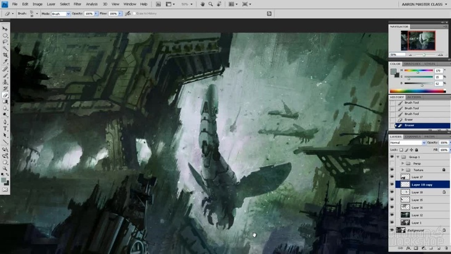Click the delete layer trash icon
This screenshot has width=451, height=254.
point(446,248)
